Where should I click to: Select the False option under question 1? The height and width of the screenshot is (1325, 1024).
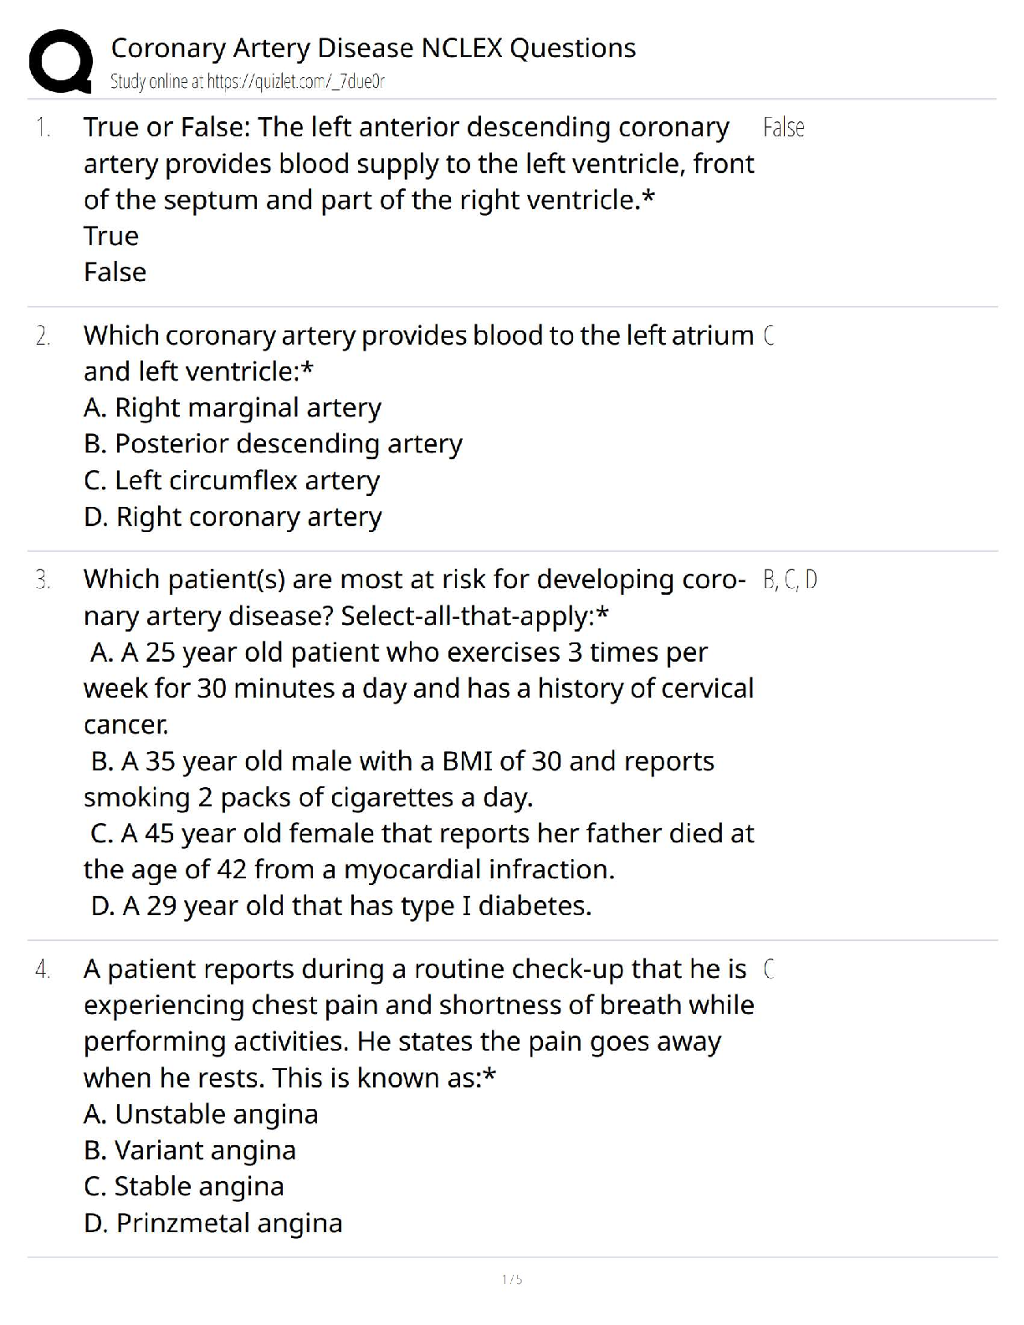(115, 272)
